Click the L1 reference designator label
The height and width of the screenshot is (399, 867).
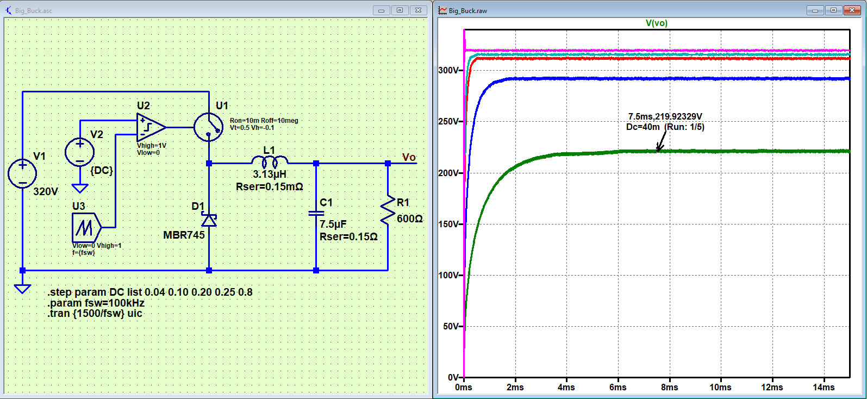pos(269,150)
